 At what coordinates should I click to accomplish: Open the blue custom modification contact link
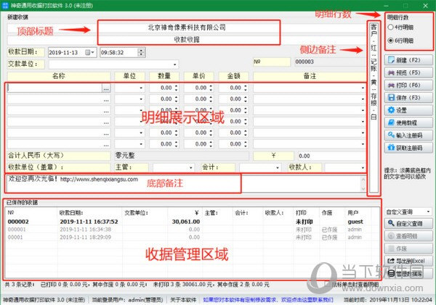coord(268,300)
